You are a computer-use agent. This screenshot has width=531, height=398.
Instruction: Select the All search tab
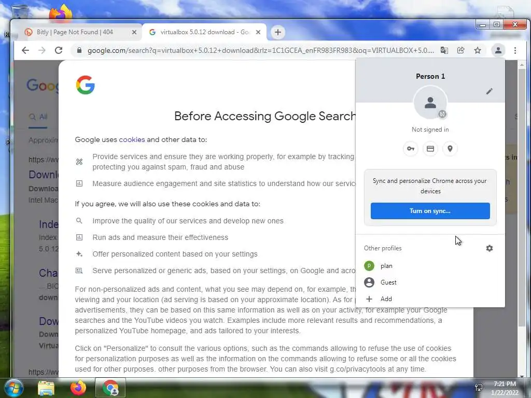point(38,117)
